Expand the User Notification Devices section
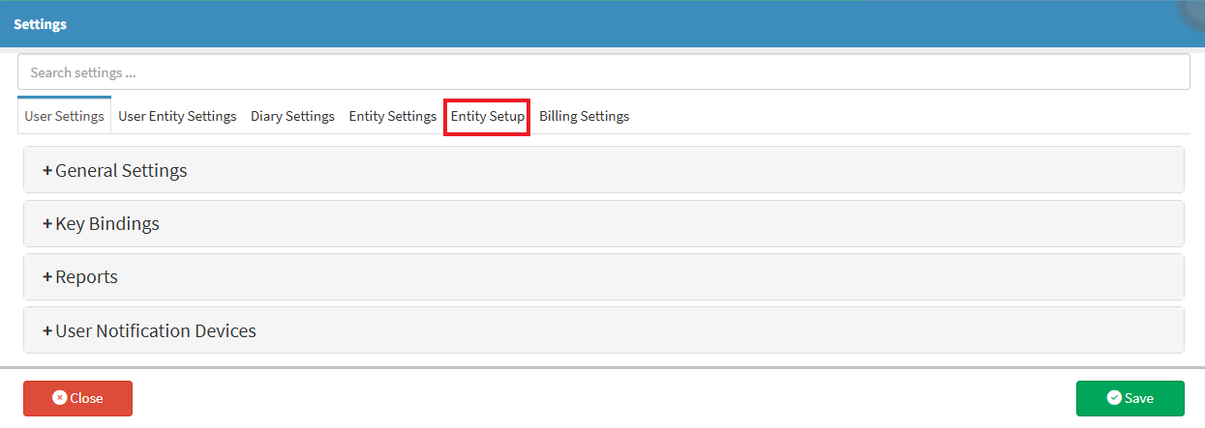The image size is (1205, 428). pos(603,330)
